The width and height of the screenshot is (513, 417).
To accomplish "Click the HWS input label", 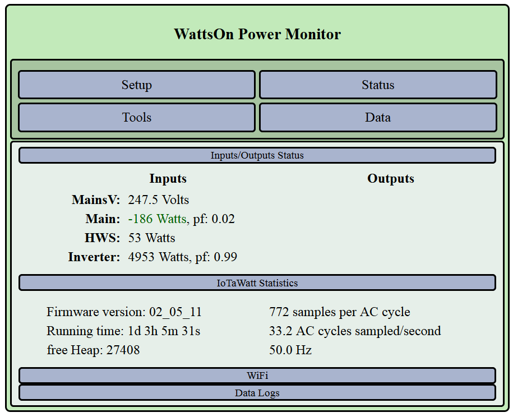I will (103, 238).
